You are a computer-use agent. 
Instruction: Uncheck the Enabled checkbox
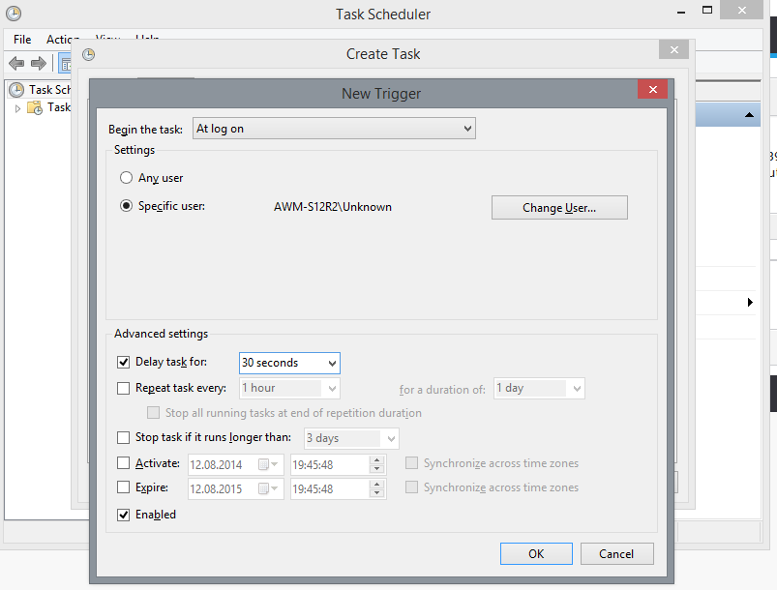[123, 515]
